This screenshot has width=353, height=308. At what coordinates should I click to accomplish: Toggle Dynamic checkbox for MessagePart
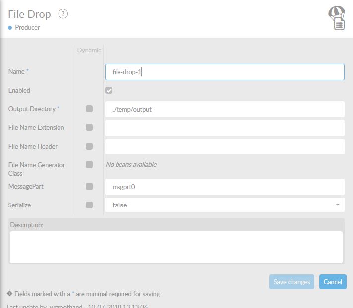point(89,187)
